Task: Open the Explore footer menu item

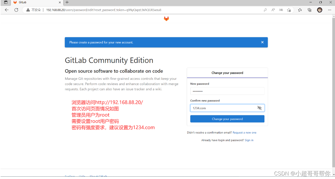Action: (x=69, y=176)
